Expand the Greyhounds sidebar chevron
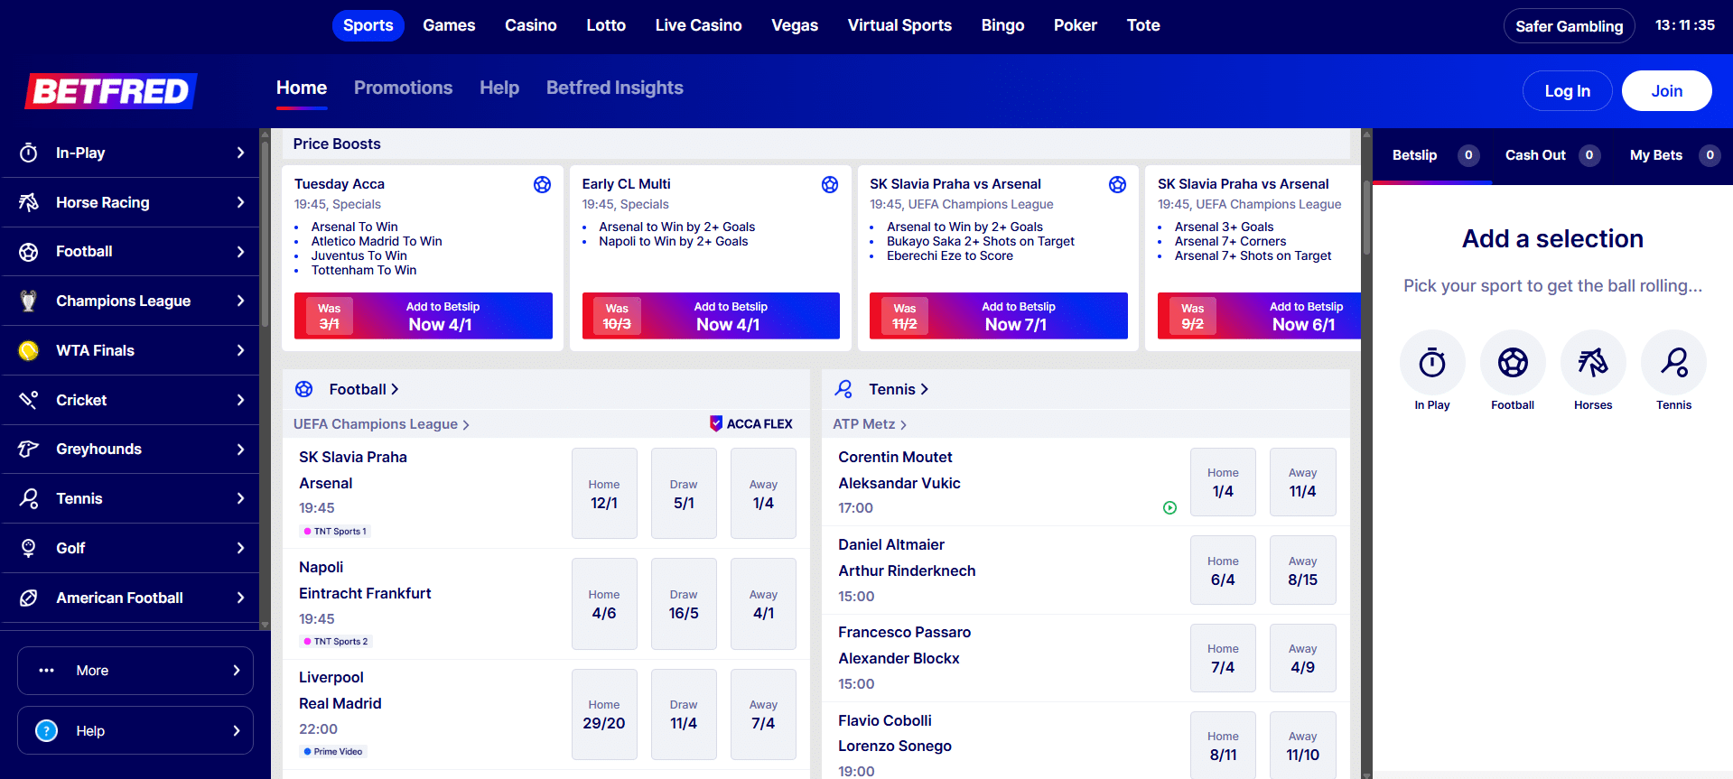Screen dimensions: 1733x779 pos(240,449)
